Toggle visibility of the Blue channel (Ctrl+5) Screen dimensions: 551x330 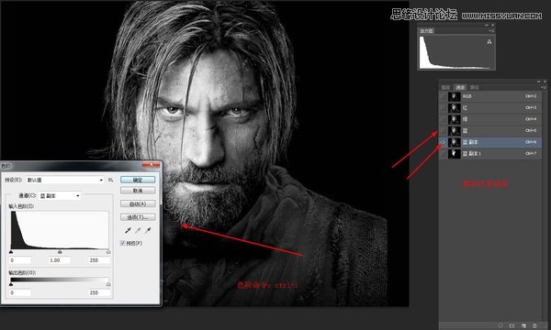[x=444, y=131]
